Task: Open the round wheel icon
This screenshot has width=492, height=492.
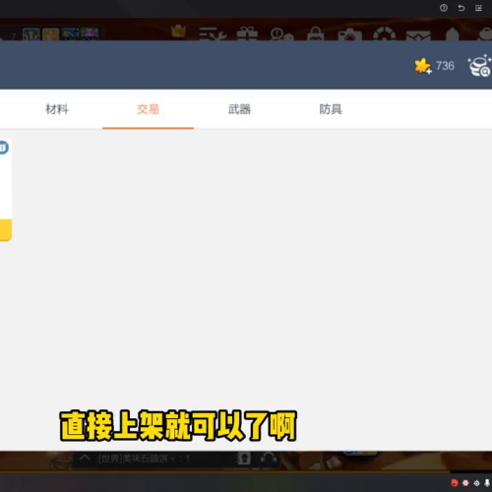Action: (x=385, y=34)
